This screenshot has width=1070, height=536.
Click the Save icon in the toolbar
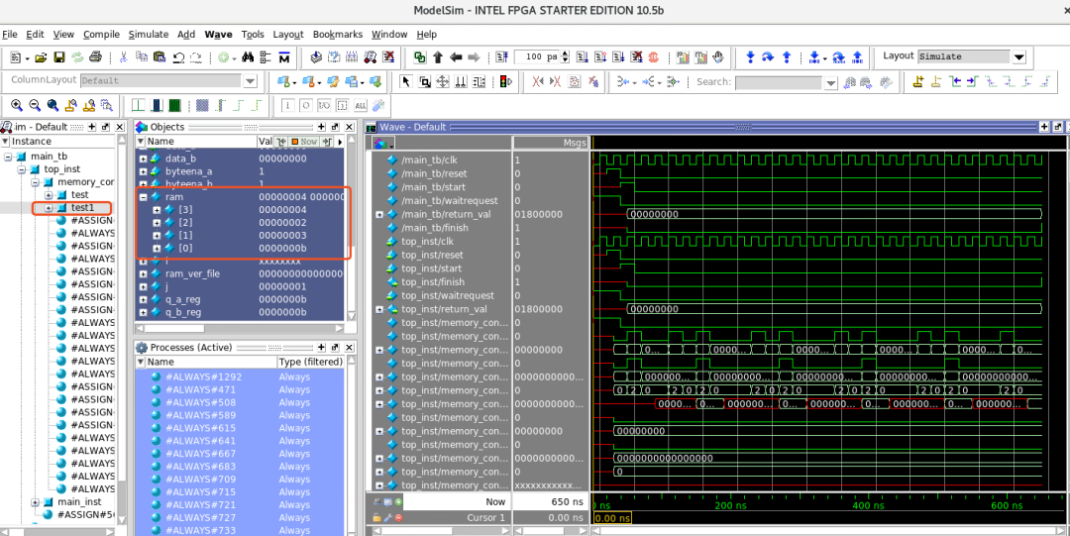[58, 57]
